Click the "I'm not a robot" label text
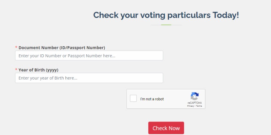Image resolution: width=271 pixels, height=135 pixels. coord(152,99)
